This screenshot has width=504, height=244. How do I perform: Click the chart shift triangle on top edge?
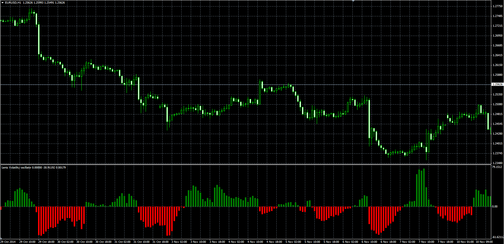pyautogui.click(x=353, y=1)
